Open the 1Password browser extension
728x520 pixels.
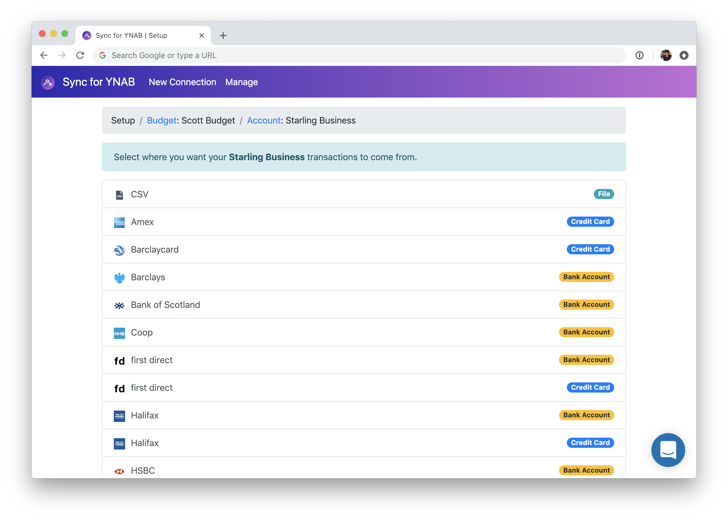tap(640, 55)
